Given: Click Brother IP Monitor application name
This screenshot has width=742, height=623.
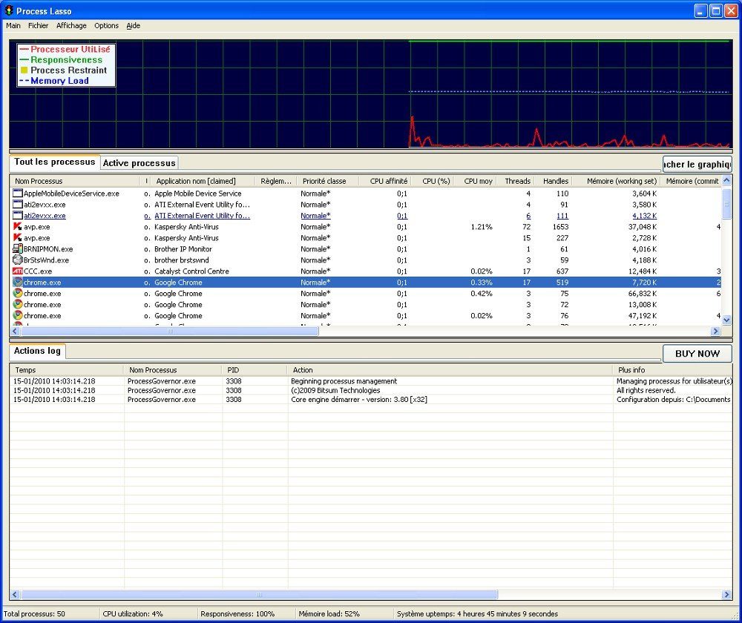Looking at the screenshot, I should point(183,248).
